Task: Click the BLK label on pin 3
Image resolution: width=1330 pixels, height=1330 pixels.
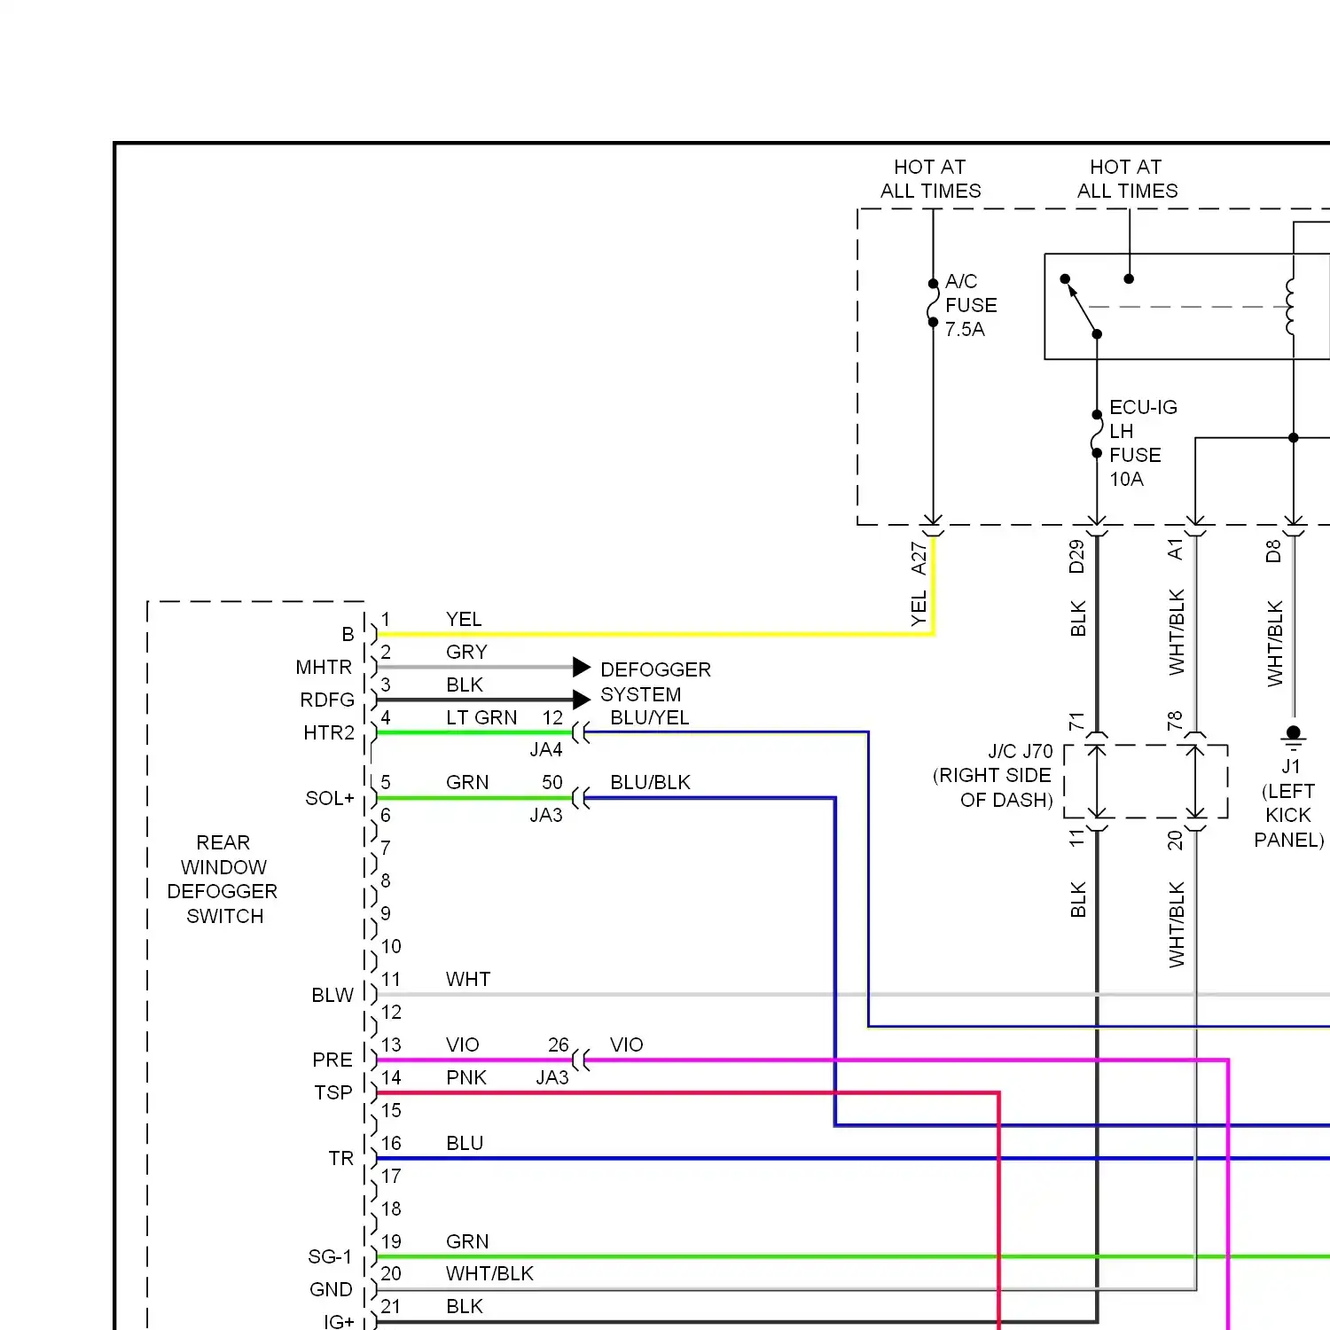Action: point(465,685)
